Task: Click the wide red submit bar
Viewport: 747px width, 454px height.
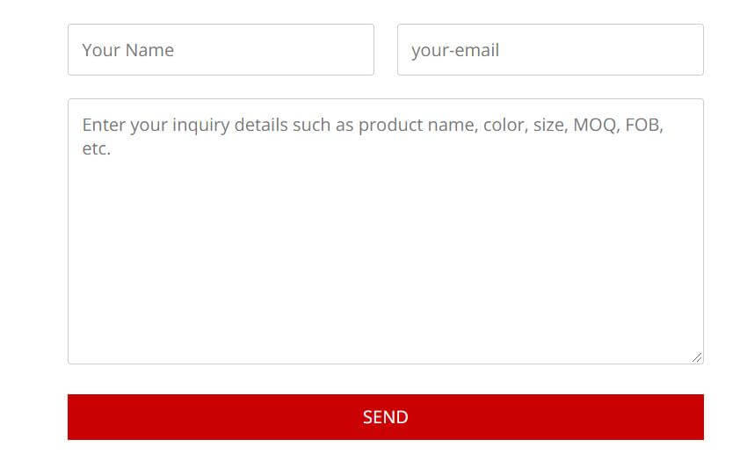Action: [x=386, y=417]
